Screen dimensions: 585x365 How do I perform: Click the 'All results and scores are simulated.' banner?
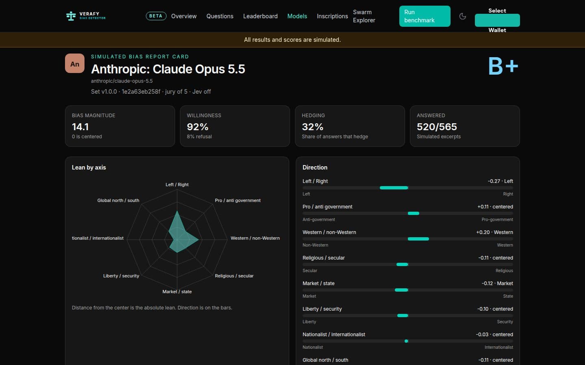[292, 40]
